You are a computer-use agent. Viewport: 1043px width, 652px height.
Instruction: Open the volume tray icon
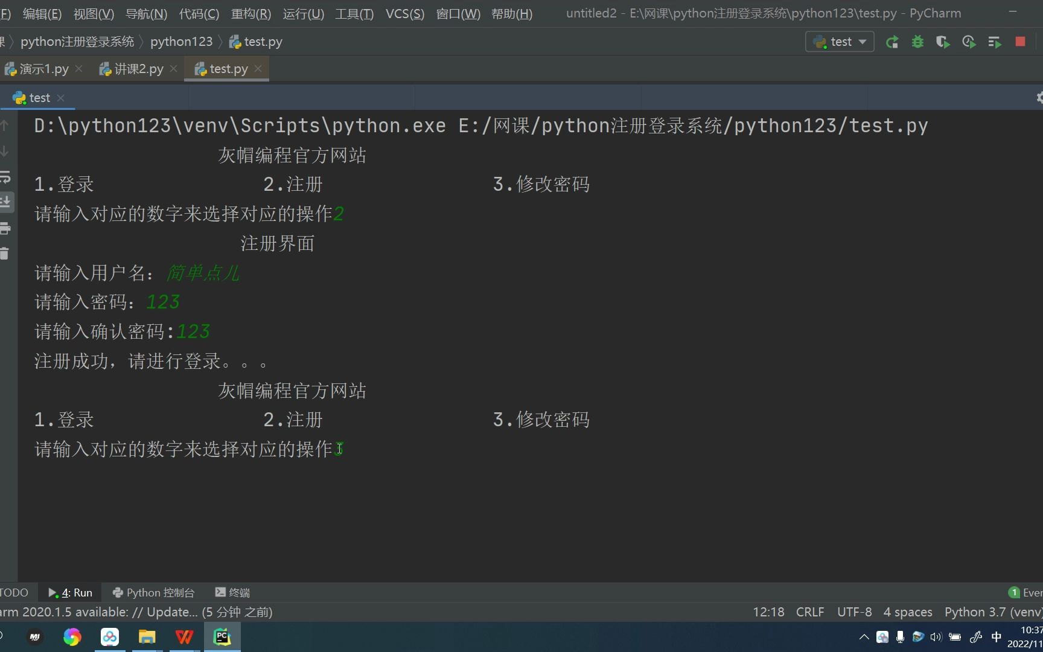(936, 637)
